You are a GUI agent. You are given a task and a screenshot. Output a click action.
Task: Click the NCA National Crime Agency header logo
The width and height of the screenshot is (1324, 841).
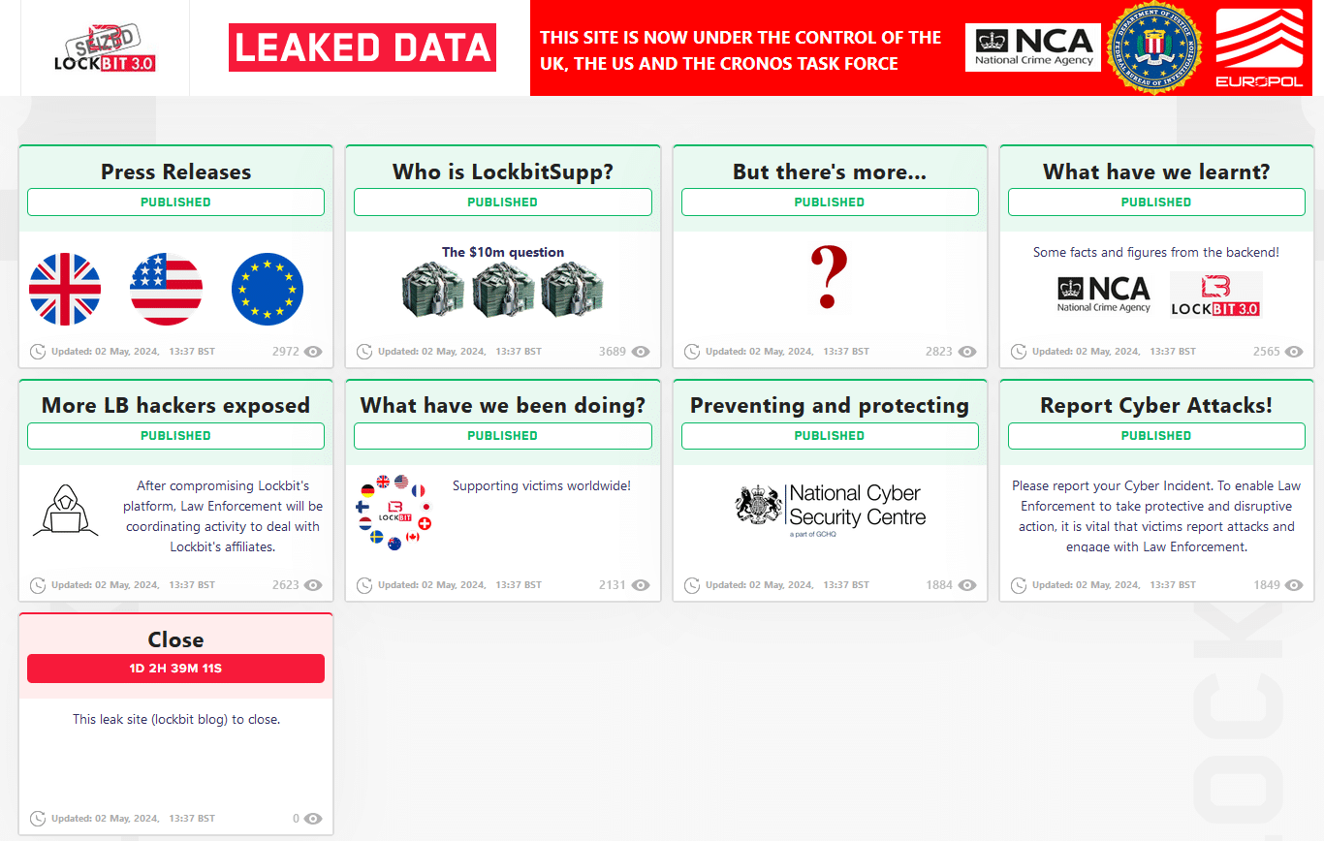coord(1033,47)
